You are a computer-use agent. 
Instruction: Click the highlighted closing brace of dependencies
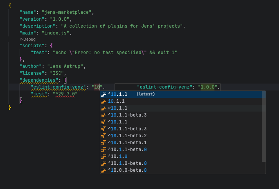[x=21, y=101]
